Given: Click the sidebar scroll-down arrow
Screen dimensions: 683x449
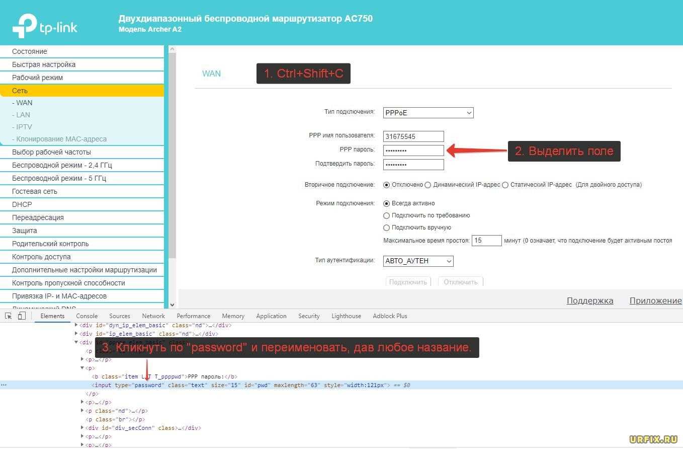Looking at the screenshot, I should (x=172, y=305).
